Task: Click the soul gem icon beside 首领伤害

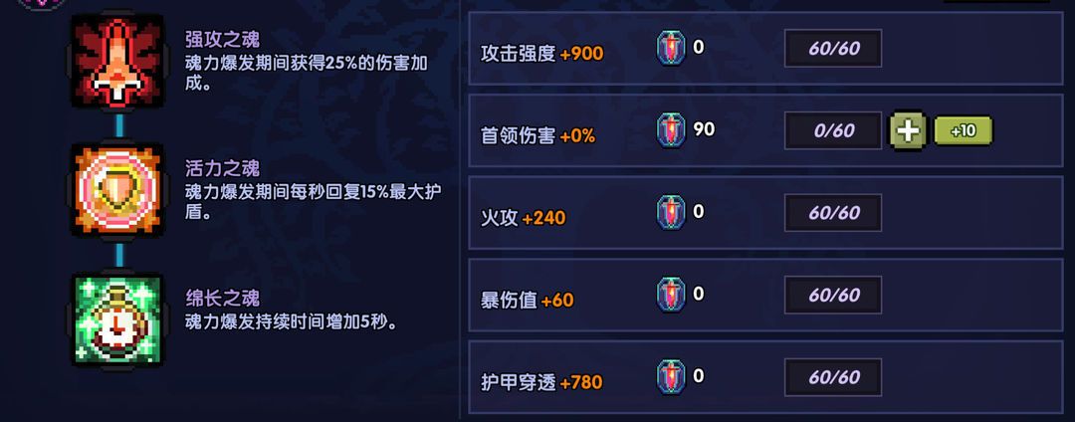Action: 672,130
